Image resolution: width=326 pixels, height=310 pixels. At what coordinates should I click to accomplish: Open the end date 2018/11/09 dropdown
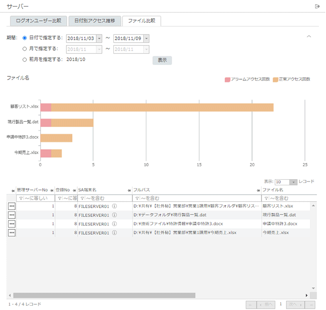[146, 38]
